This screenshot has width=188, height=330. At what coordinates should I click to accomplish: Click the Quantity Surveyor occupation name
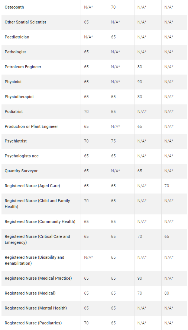click(x=21, y=171)
